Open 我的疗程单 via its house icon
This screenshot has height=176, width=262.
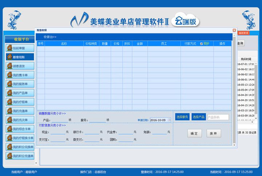click(x=9, y=102)
